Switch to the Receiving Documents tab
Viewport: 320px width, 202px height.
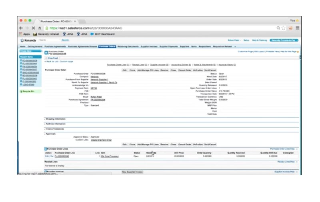coord(128,47)
